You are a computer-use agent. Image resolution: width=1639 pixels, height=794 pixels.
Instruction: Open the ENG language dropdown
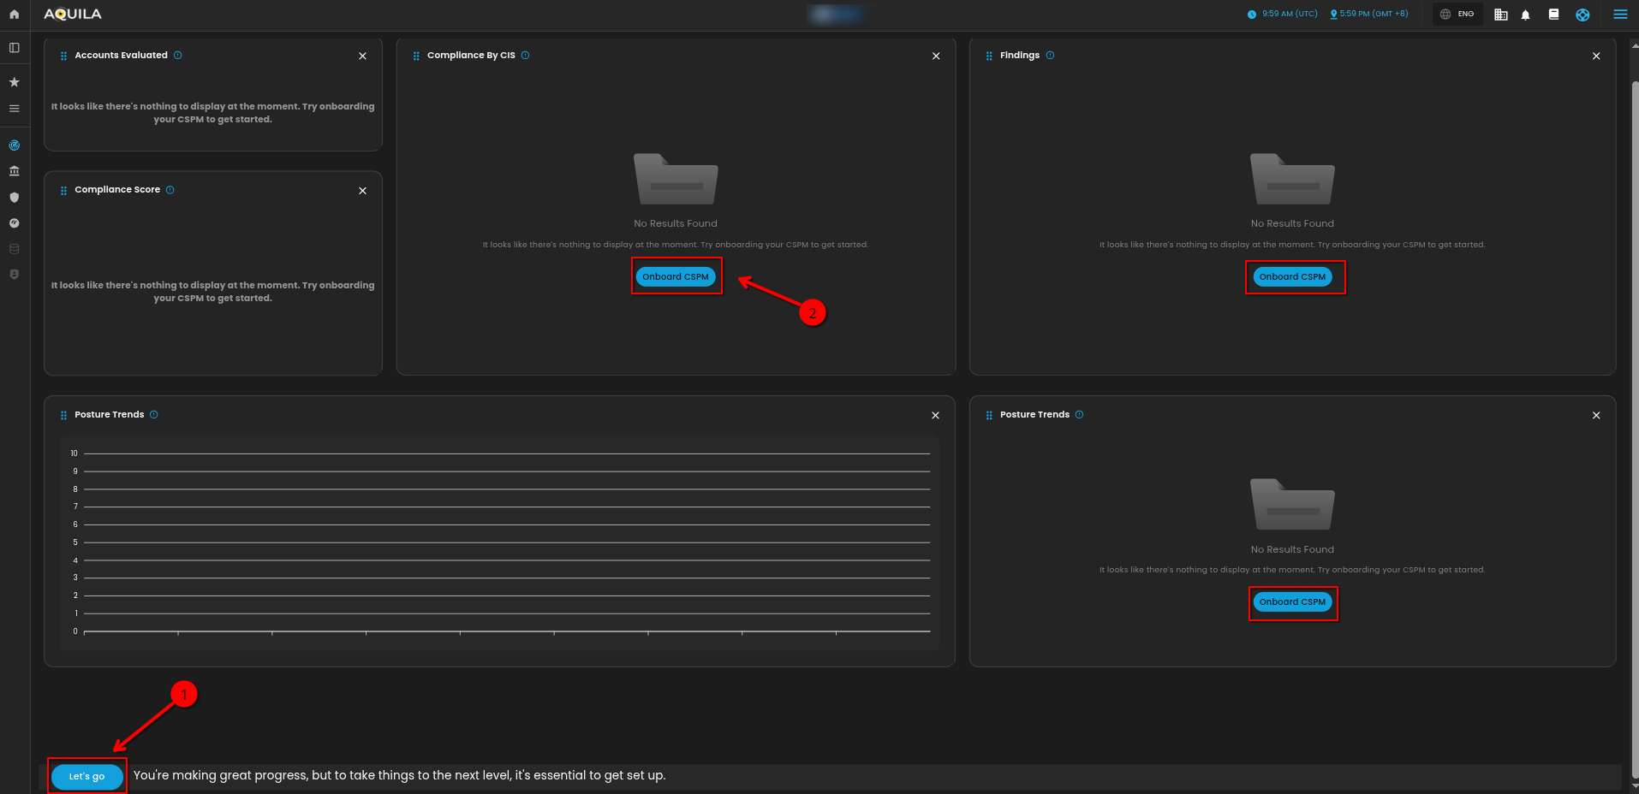click(1457, 15)
